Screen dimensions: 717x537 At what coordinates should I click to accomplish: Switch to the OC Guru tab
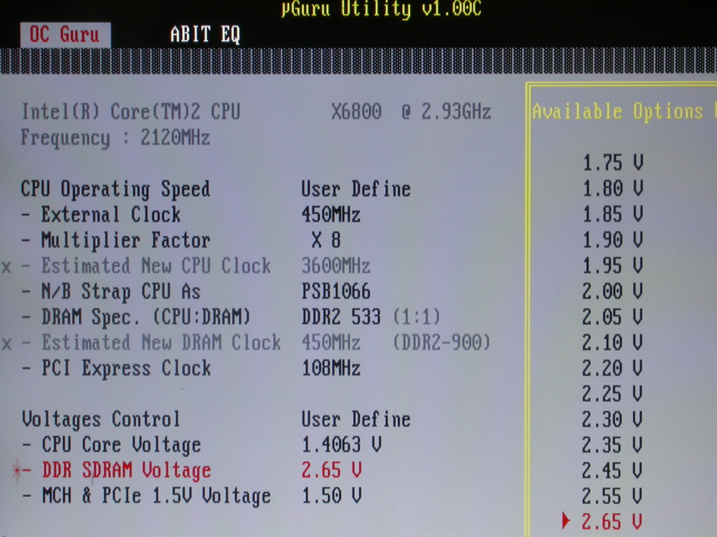(65, 35)
